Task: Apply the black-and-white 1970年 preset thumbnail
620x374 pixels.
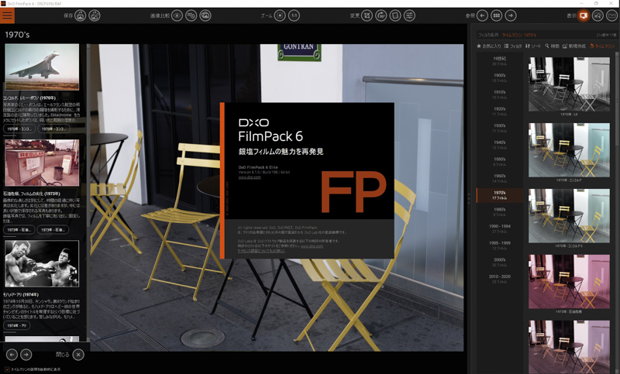Action: [569, 84]
